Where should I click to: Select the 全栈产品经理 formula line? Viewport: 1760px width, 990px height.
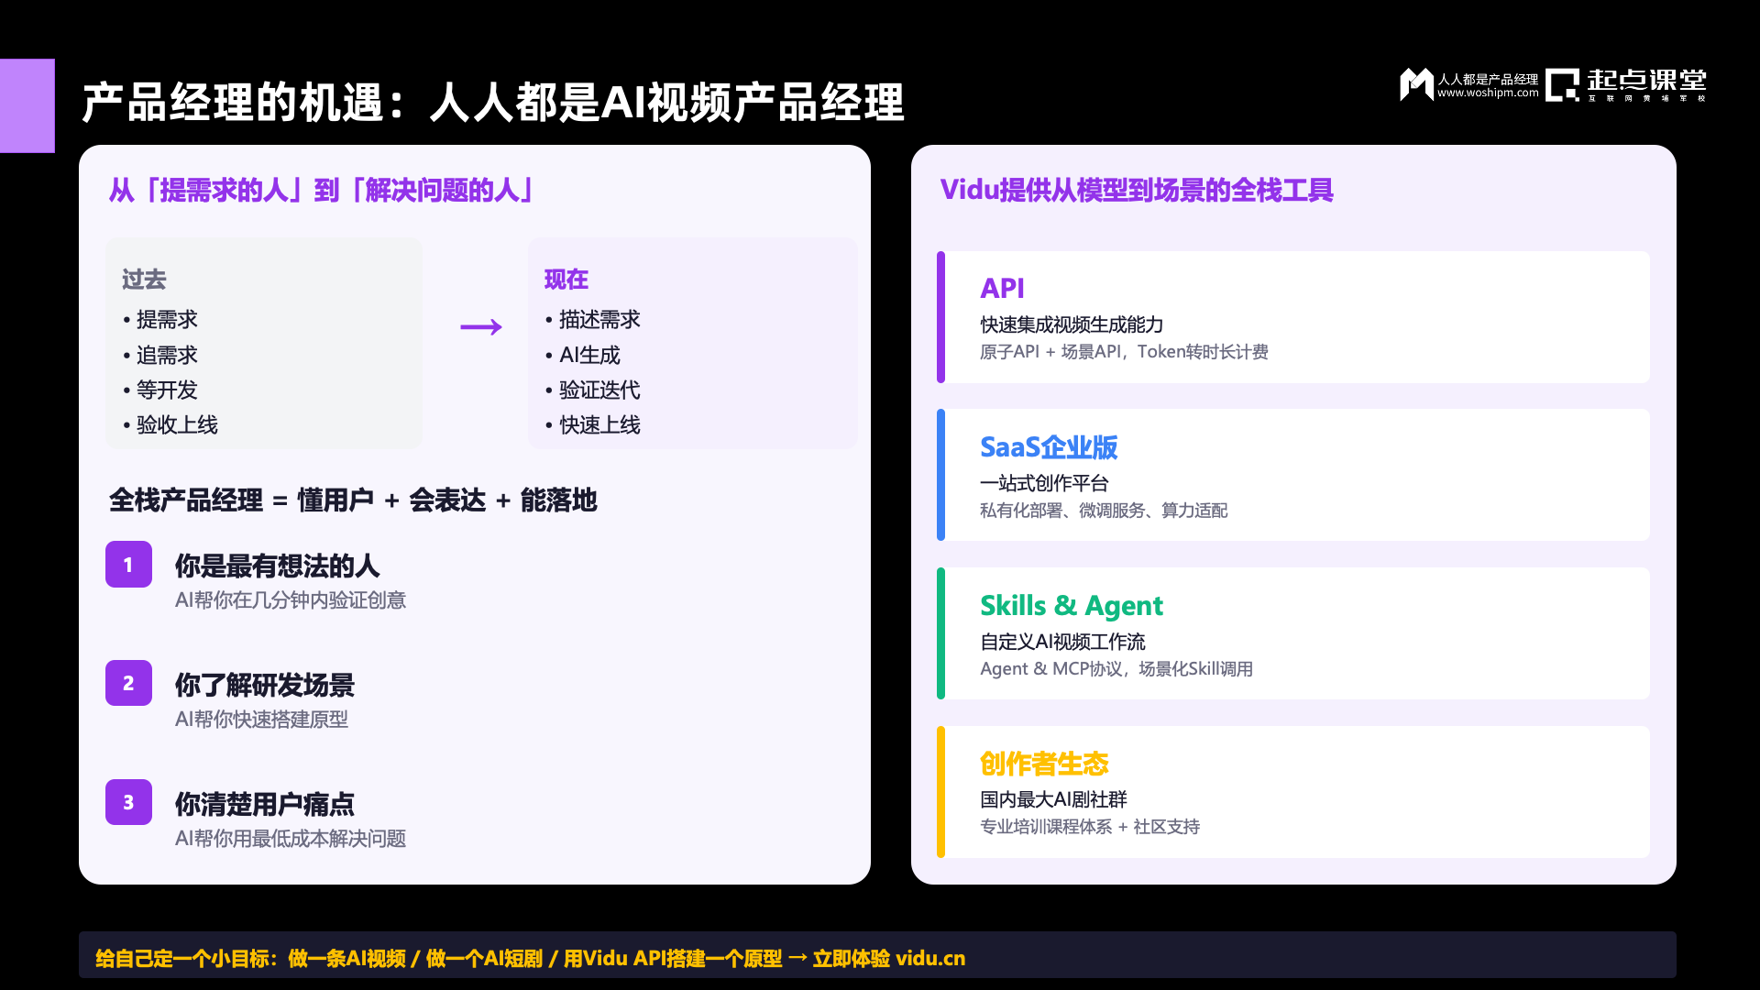353,500
